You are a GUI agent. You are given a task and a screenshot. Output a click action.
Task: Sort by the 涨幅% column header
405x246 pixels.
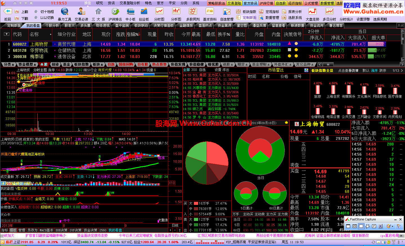point(133,34)
